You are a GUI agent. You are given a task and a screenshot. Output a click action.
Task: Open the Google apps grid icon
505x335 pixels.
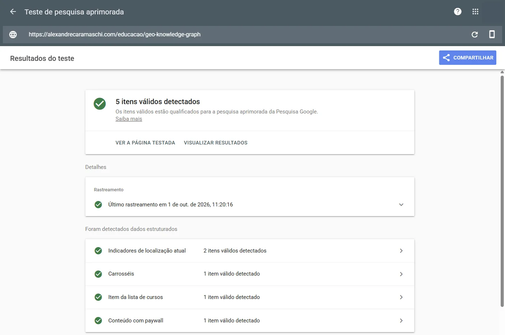pyautogui.click(x=475, y=12)
